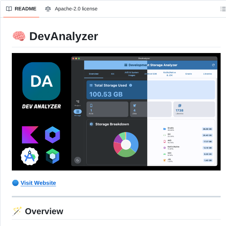Select the AVD & System Images tab
The width and height of the screenshot is (226, 226).
click(x=131, y=74)
